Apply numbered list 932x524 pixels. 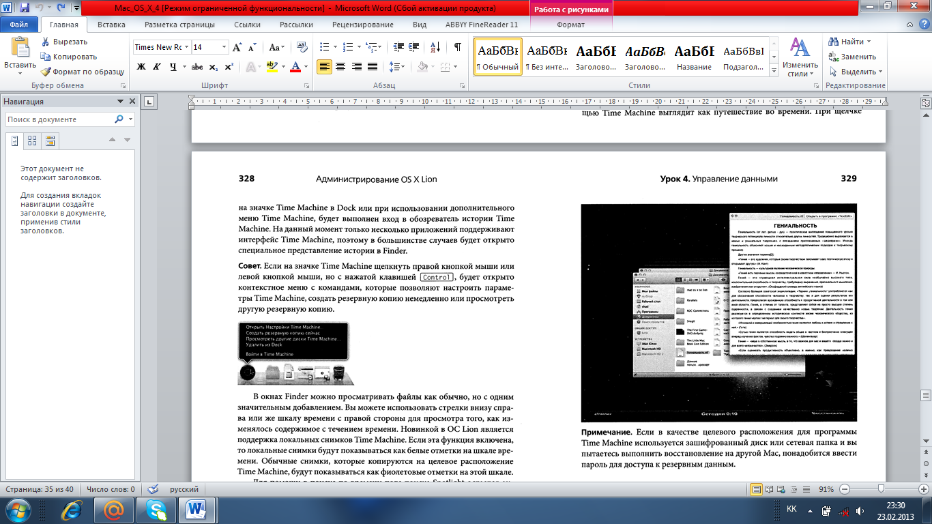tap(347, 47)
